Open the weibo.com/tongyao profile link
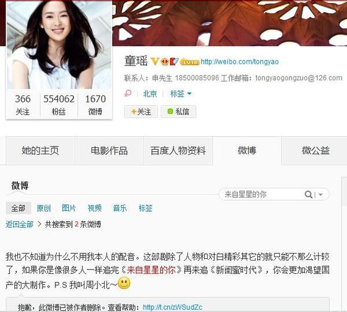Image resolution: width=347 pixels, height=312 pixels. [240, 62]
